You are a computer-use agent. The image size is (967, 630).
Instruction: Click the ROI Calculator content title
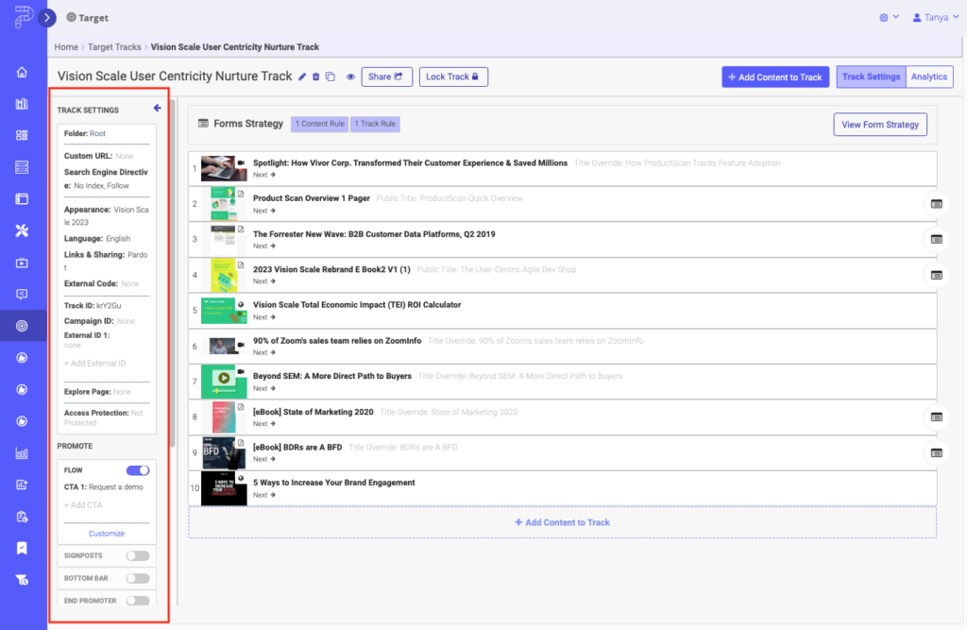(357, 305)
